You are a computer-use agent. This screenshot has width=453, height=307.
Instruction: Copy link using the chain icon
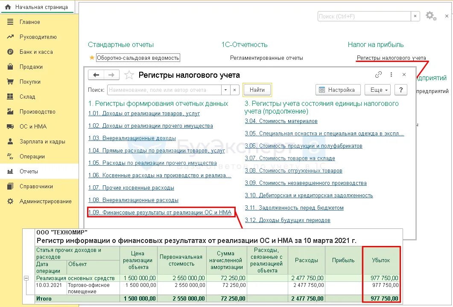pos(378,75)
